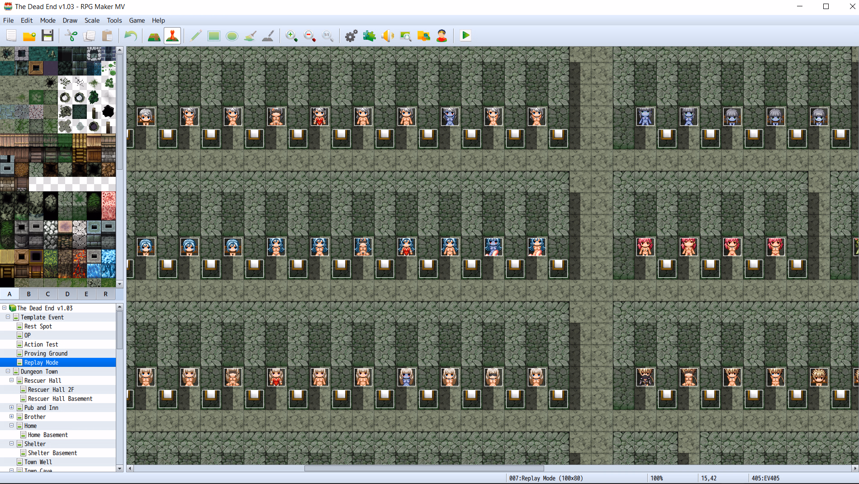Reset zoom to actual scale 1:1
This screenshot has width=859, height=484.
pos(327,36)
